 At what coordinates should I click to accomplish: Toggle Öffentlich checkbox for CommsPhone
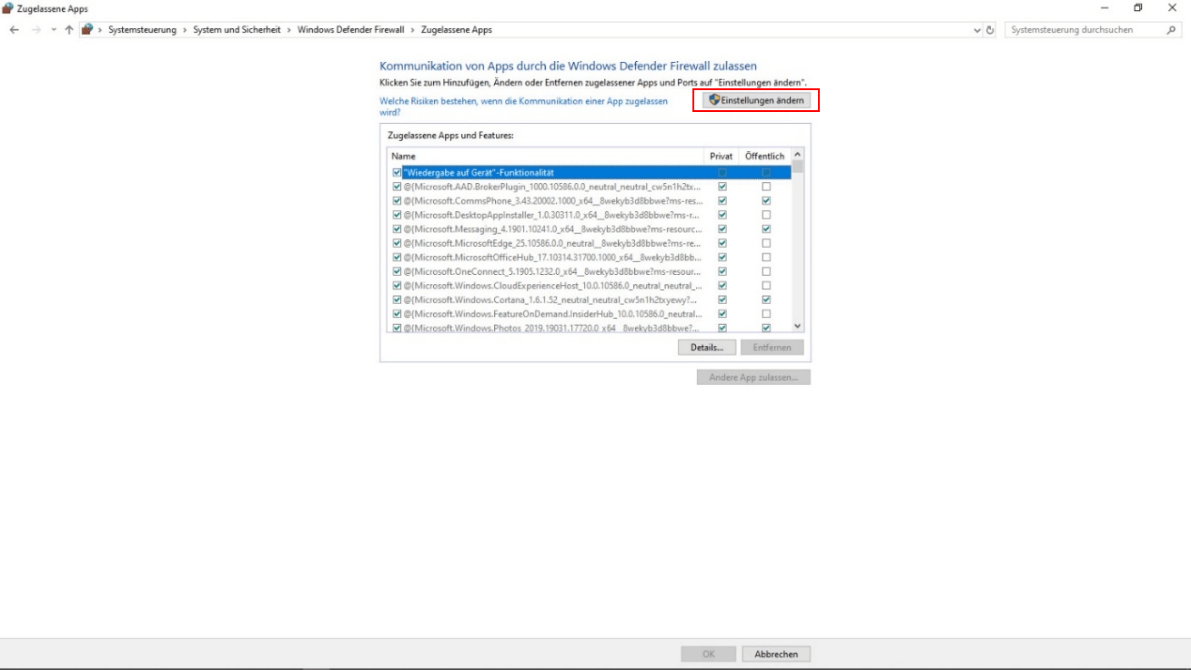pos(766,200)
